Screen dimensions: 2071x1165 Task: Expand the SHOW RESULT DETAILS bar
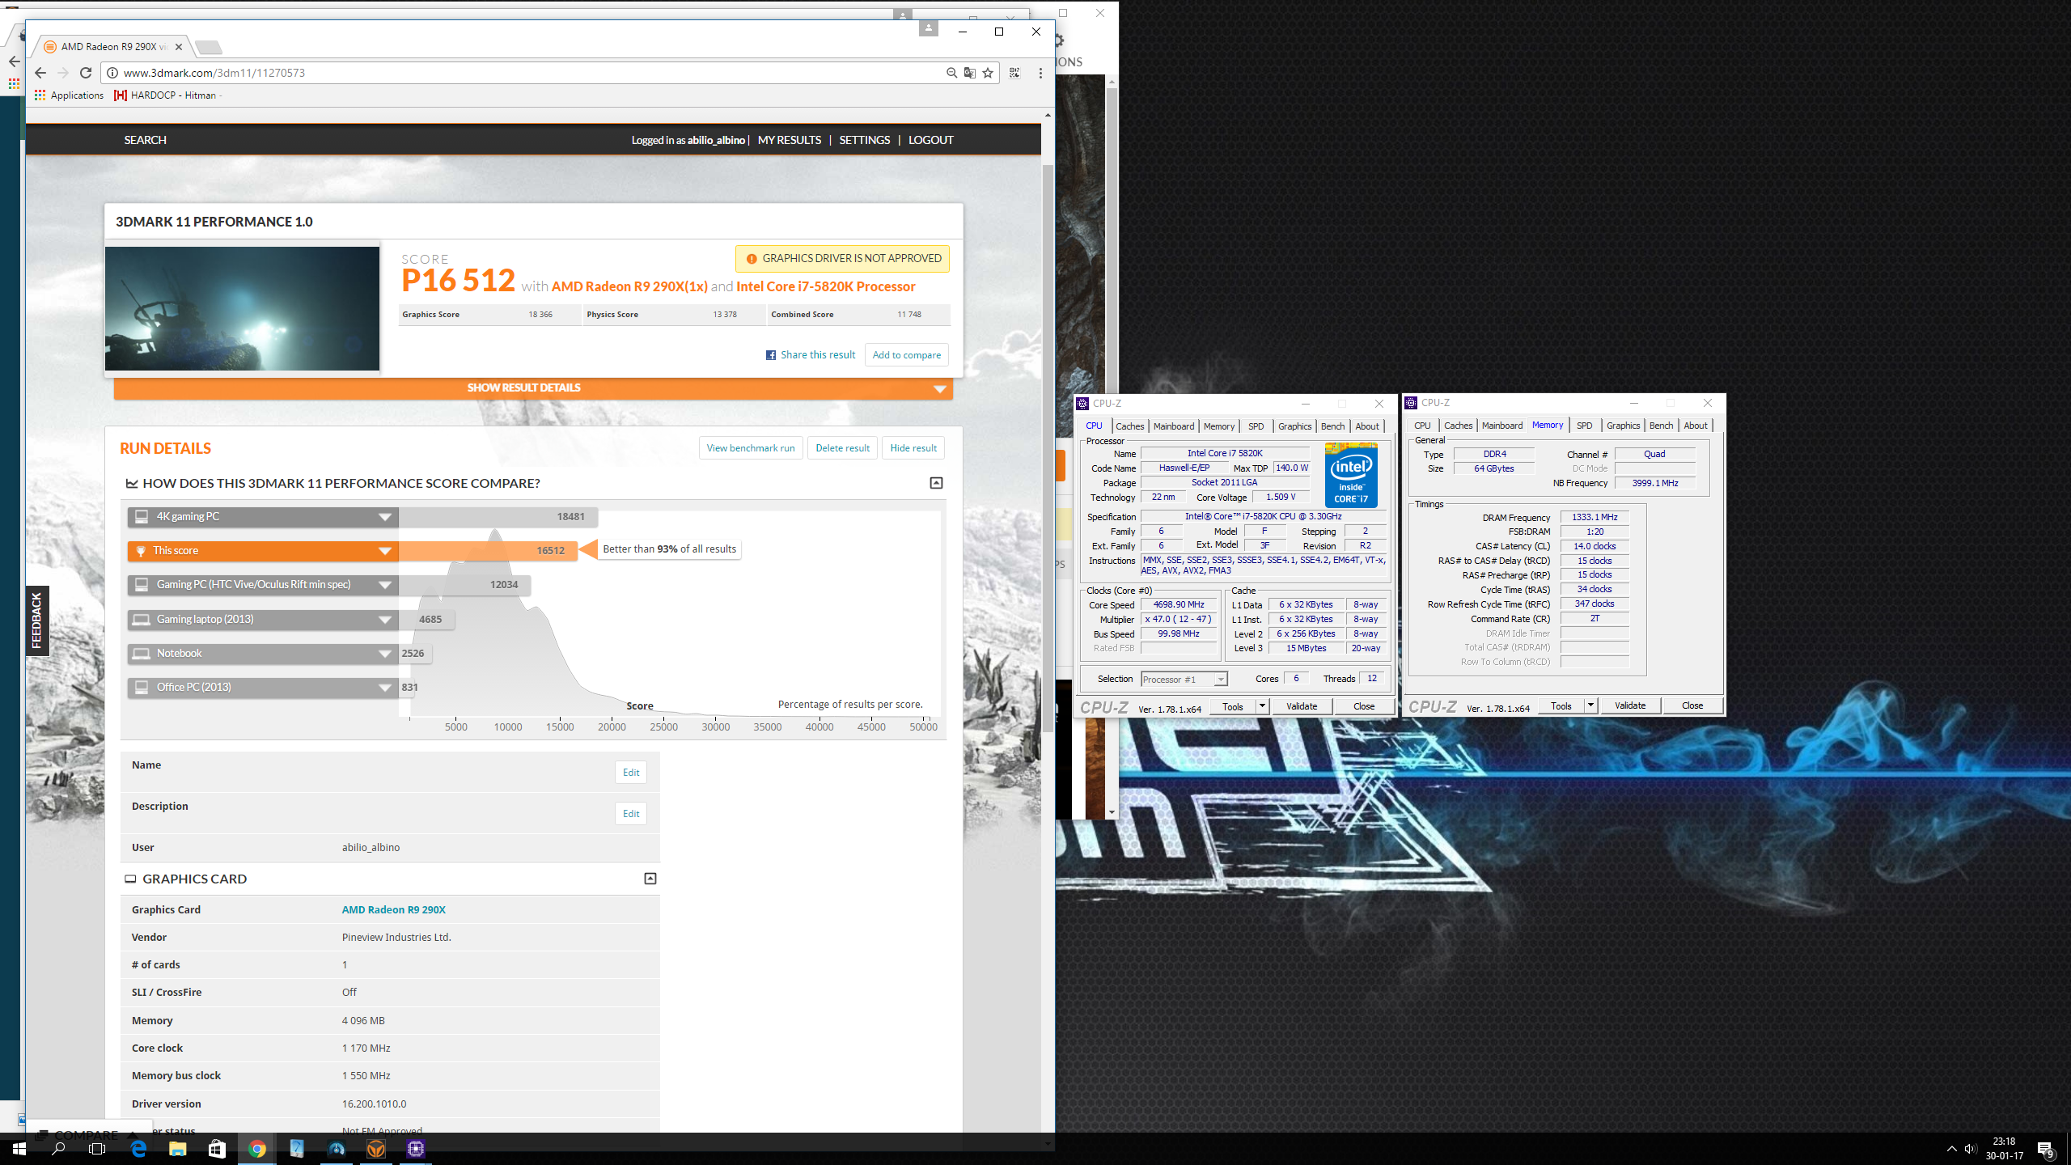tap(533, 388)
